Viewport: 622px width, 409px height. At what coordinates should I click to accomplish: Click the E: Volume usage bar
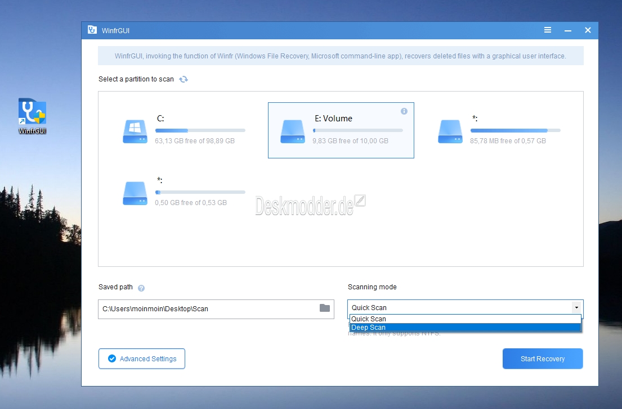pyautogui.click(x=357, y=130)
